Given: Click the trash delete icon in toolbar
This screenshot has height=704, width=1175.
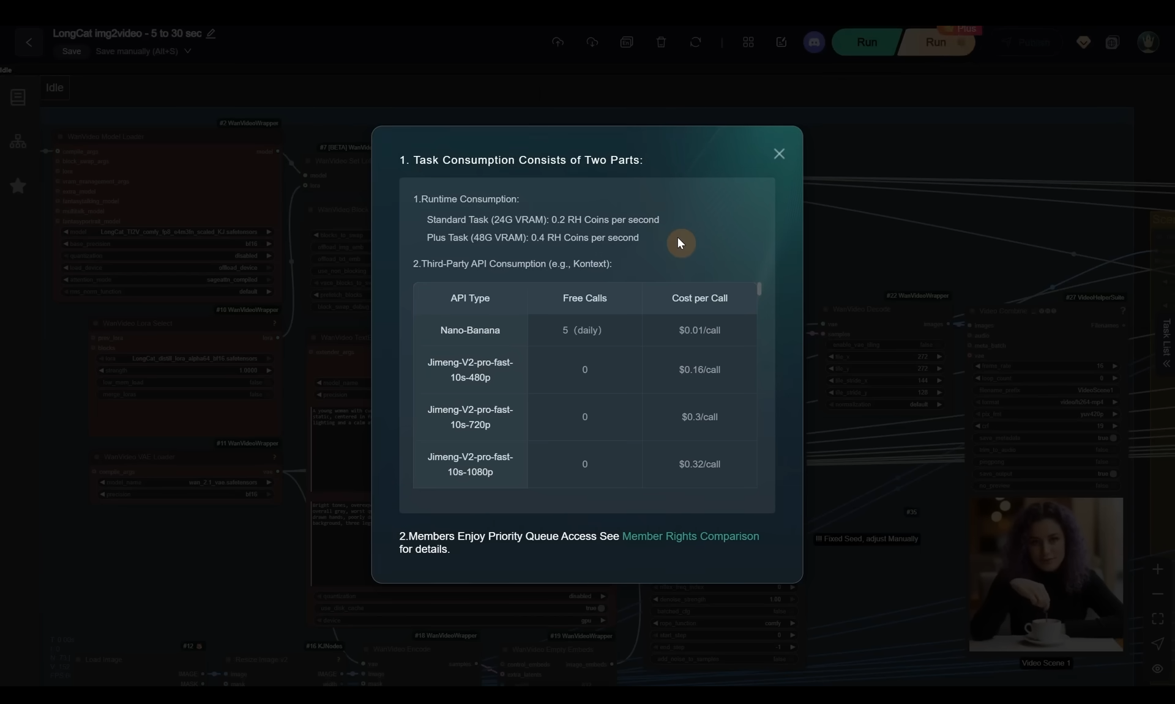Looking at the screenshot, I should pyautogui.click(x=661, y=42).
